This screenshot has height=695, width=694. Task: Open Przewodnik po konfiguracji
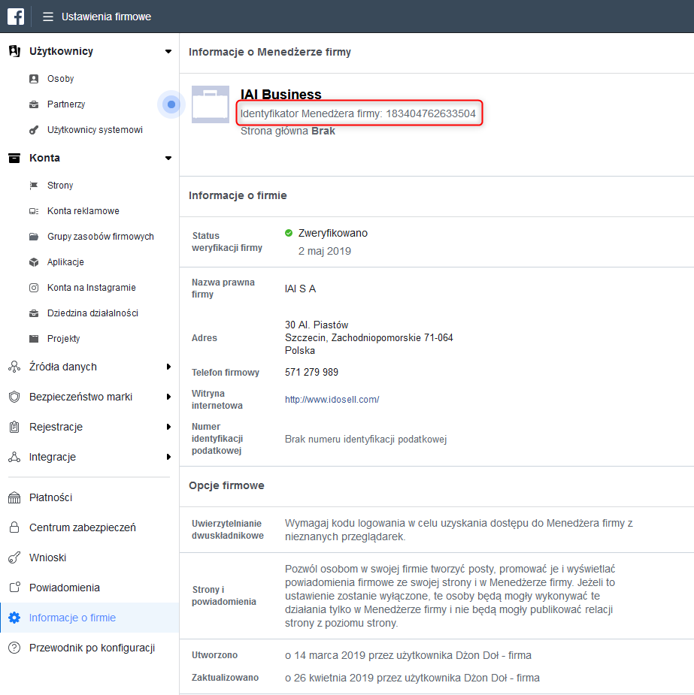[x=92, y=648]
